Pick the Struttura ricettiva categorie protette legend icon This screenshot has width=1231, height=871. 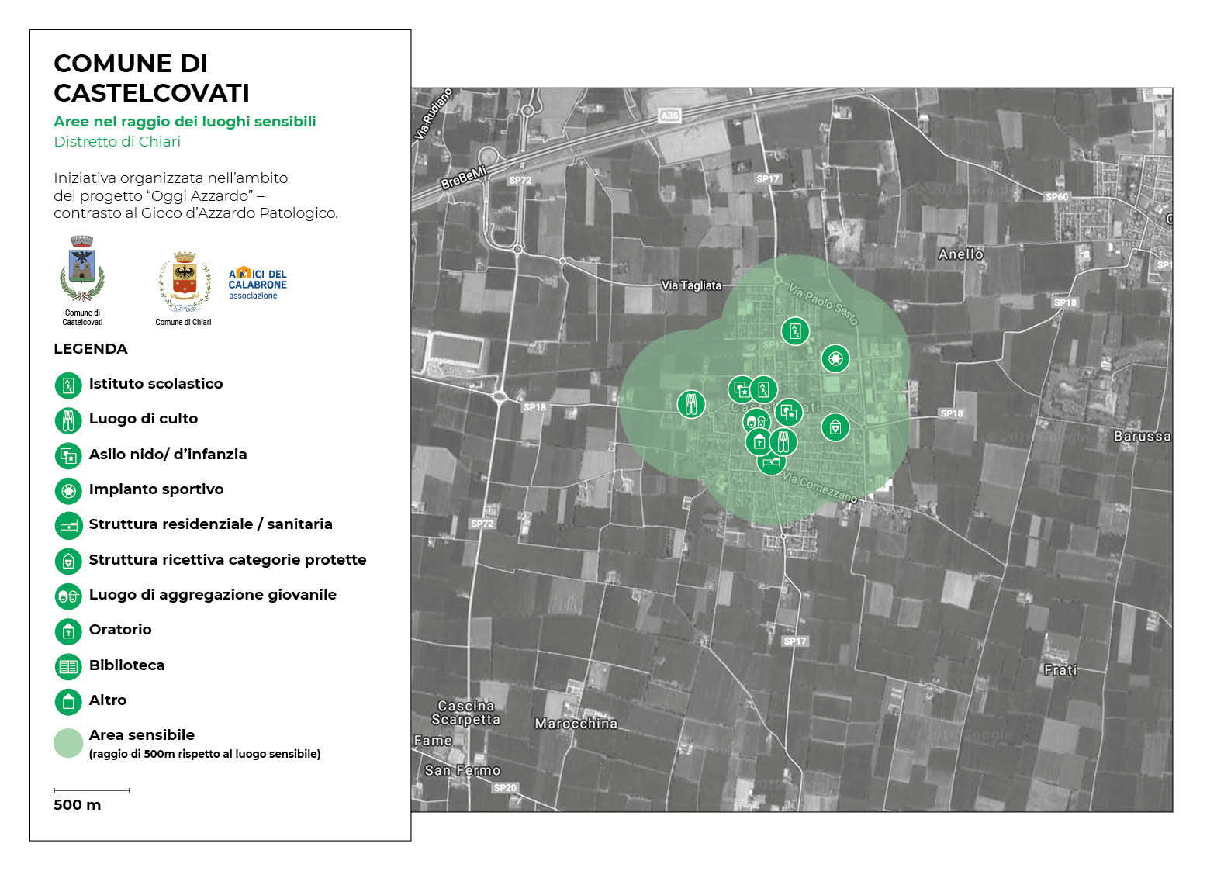[x=68, y=561]
